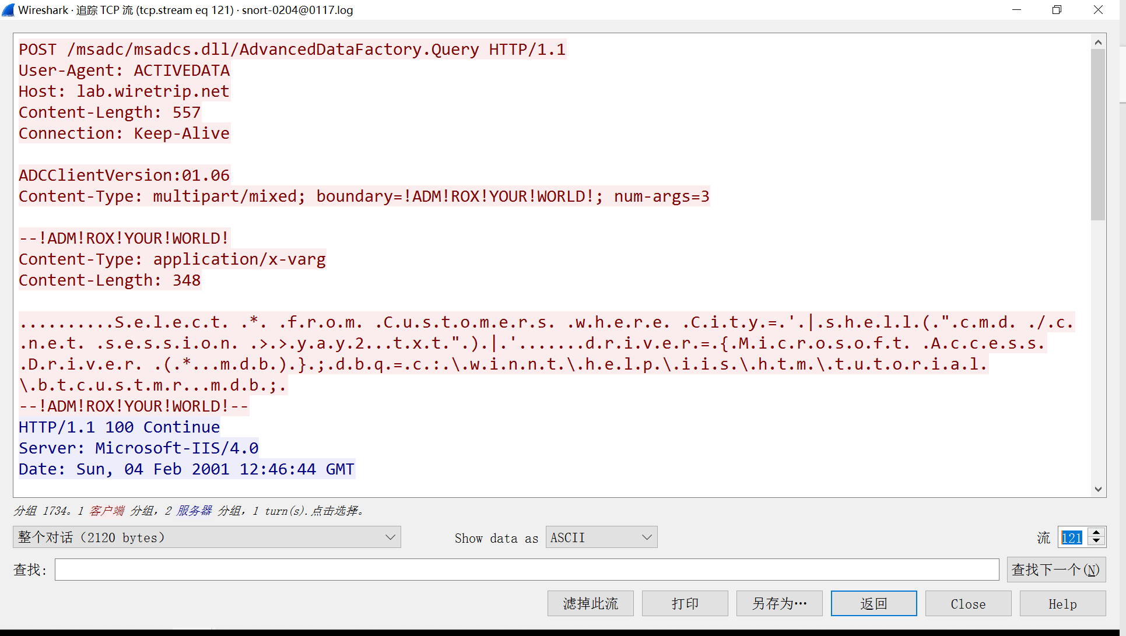The height and width of the screenshot is (636, 1126).
Task: Click the Content-Type: application/x-varg line
Action: (x=172, y=259)
